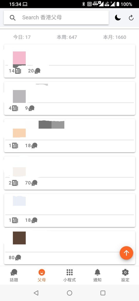Tap the comments bubble showing 80
This screenshot has width=139, height=301.
tap(18, 258)
